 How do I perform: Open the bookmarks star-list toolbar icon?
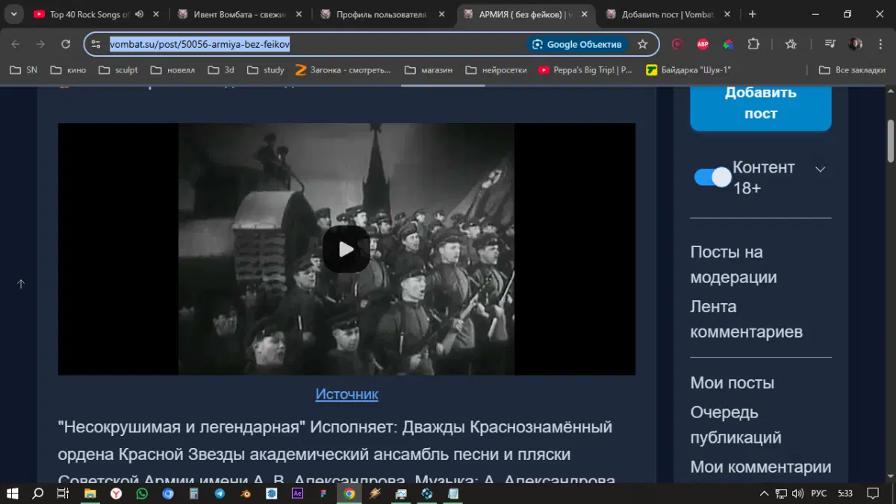791,44
